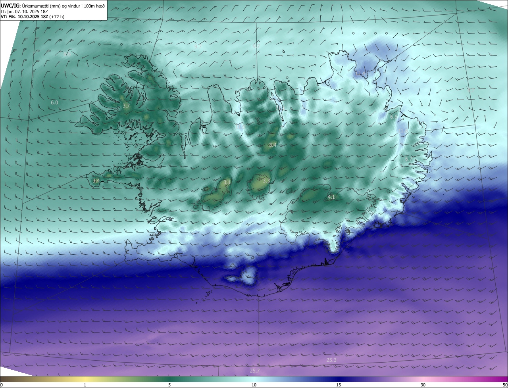Click the 25.7 value label near the bottom
This screenshot has height=388, width=508.
pos(255,371)
